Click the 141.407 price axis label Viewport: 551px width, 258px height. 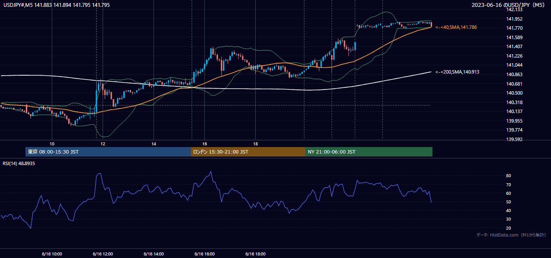pyautogui.click(x=515, y=47)
